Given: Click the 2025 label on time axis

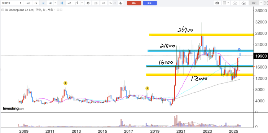Looking at the screenshot, I should 233,131.
